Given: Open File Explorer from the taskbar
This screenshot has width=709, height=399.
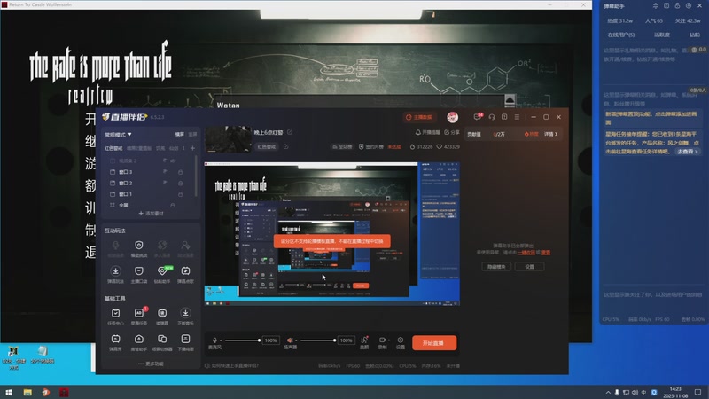Looking at the screenshot, I should [27, 392].
